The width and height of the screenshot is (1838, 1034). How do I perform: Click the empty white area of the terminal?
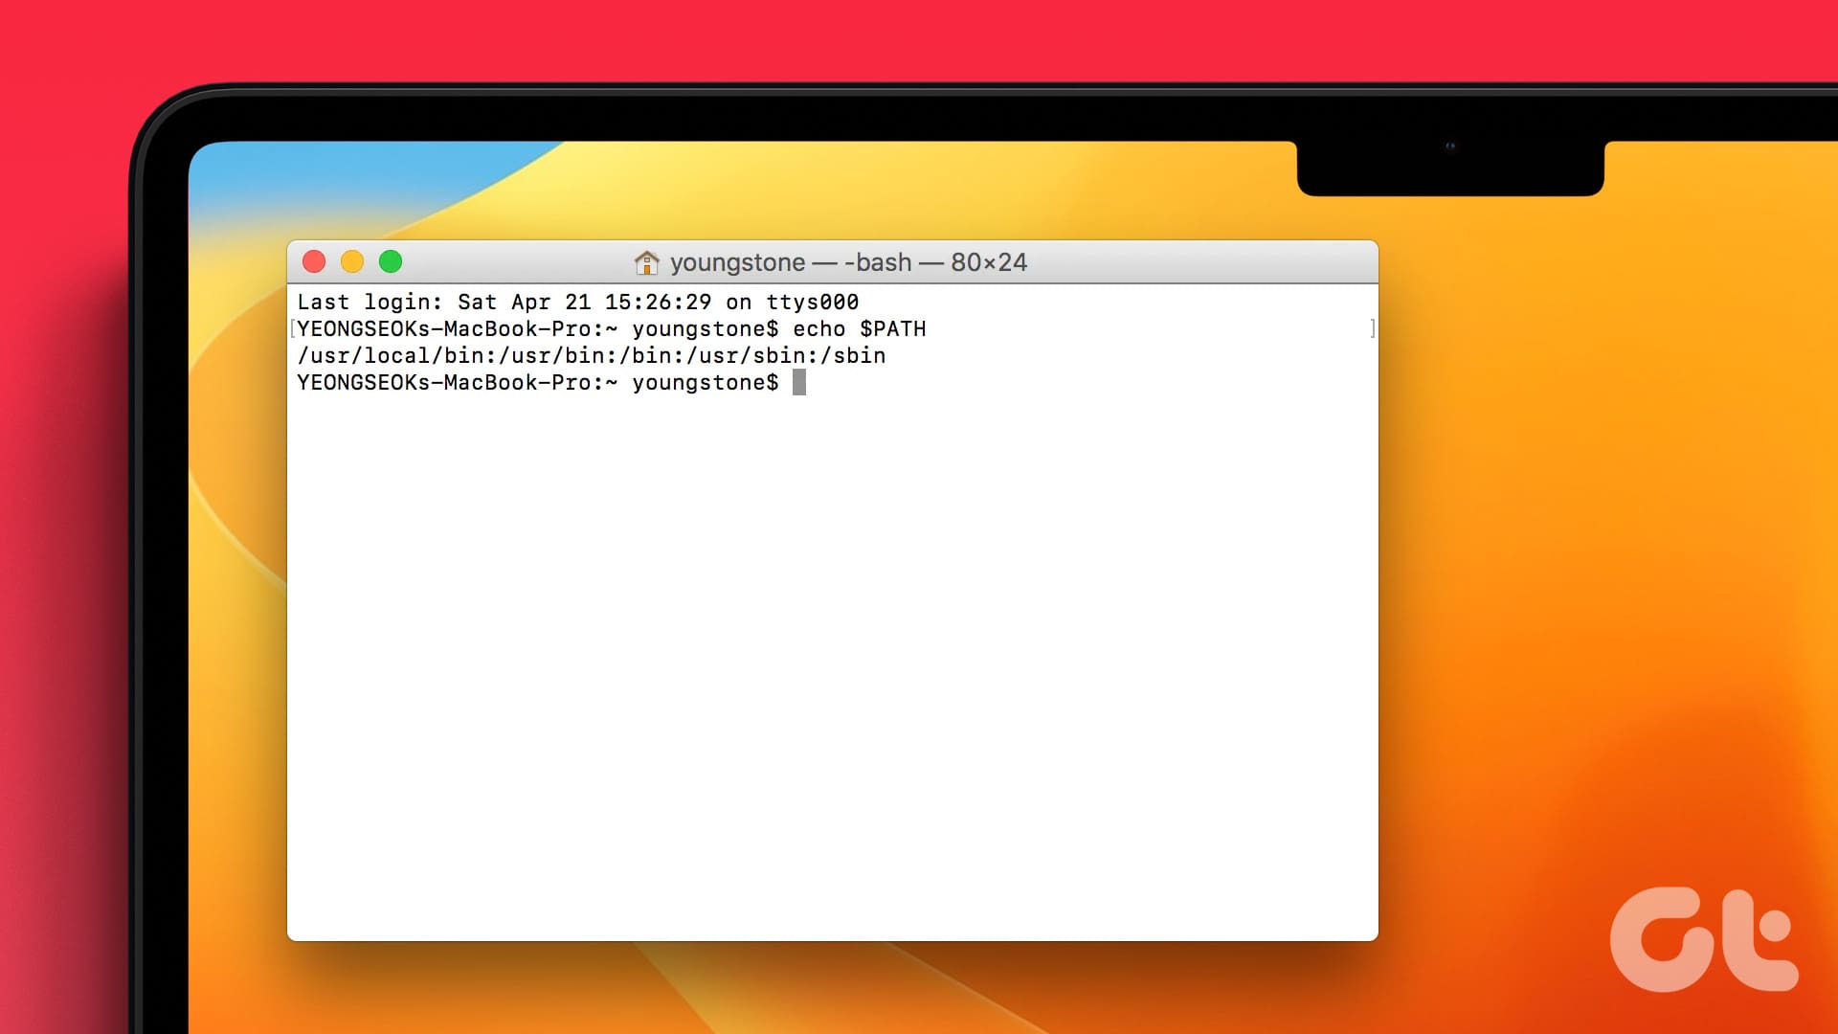tap(831, 661)
